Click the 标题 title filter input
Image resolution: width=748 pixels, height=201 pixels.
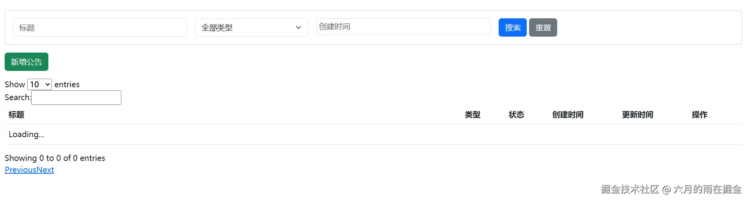click(100, 28)
